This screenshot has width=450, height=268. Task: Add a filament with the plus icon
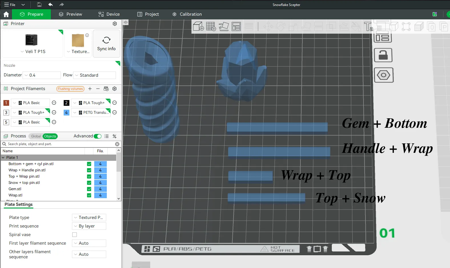pos(90,89)
